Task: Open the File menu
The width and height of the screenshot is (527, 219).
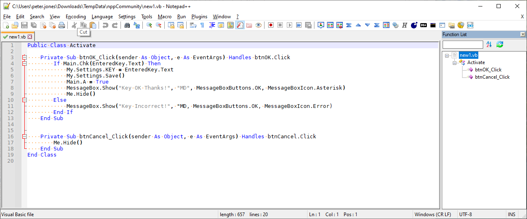Action: coord(7,17)
